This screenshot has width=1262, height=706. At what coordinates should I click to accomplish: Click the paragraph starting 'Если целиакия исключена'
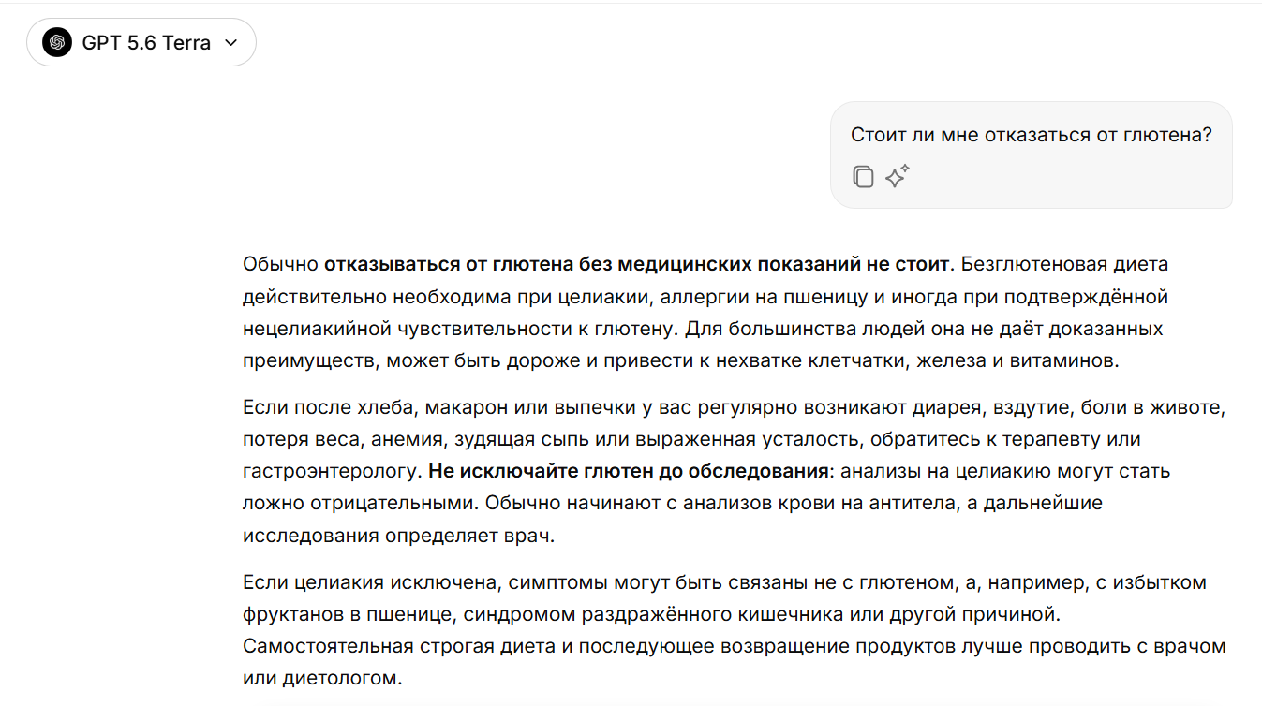[735, 631]
